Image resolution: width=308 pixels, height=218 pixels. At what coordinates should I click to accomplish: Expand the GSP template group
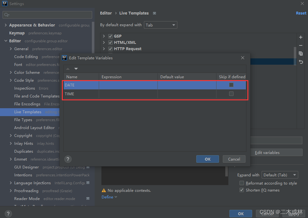104,36
